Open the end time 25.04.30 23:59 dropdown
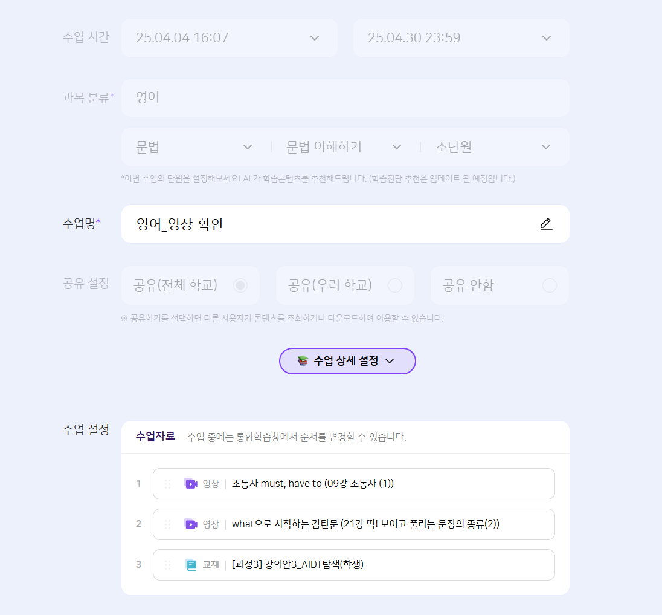 (x=461, y=38)
